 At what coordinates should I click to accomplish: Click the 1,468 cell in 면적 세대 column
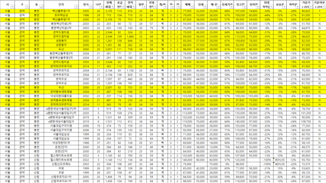[130, 37]
